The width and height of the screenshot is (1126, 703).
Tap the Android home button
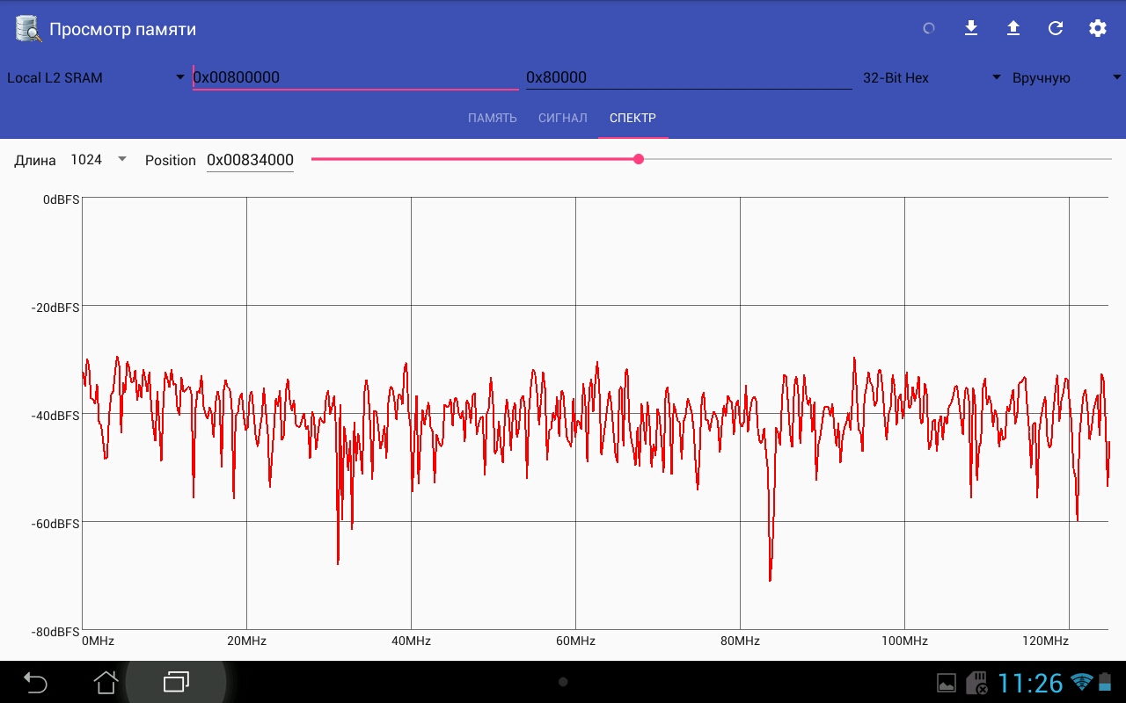point(106,682)
